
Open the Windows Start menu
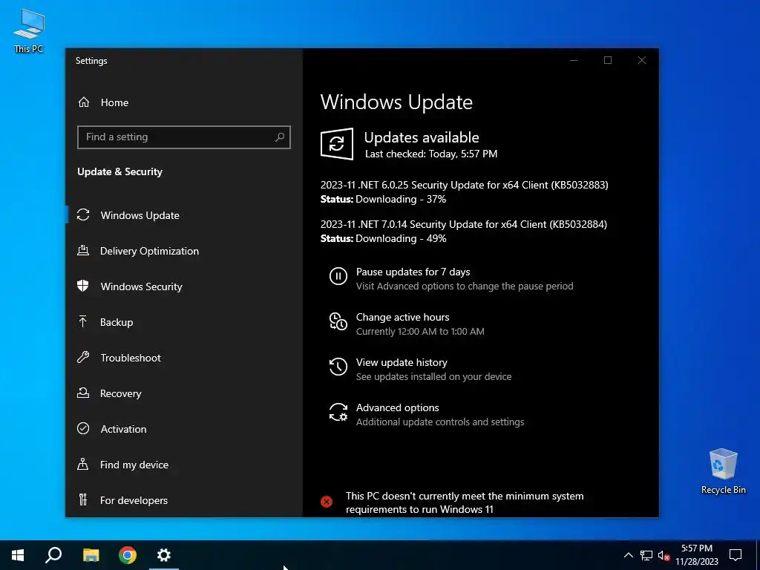pyautogui.click(x=18, y=555)
